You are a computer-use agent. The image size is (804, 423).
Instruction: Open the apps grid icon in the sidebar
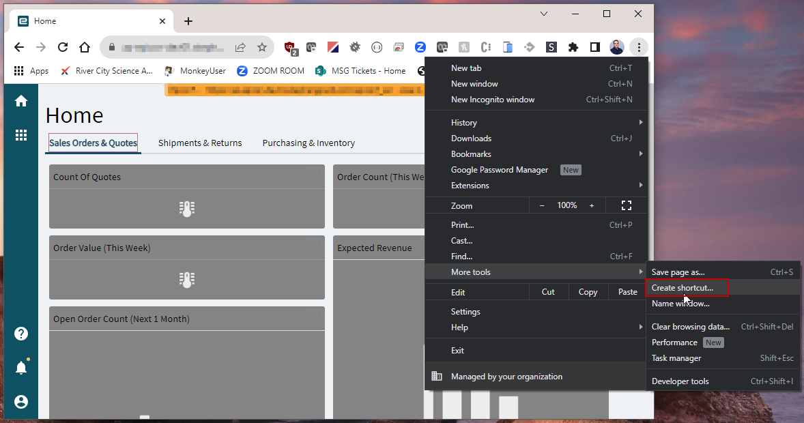pyautogui.click(x=20, y=135)
